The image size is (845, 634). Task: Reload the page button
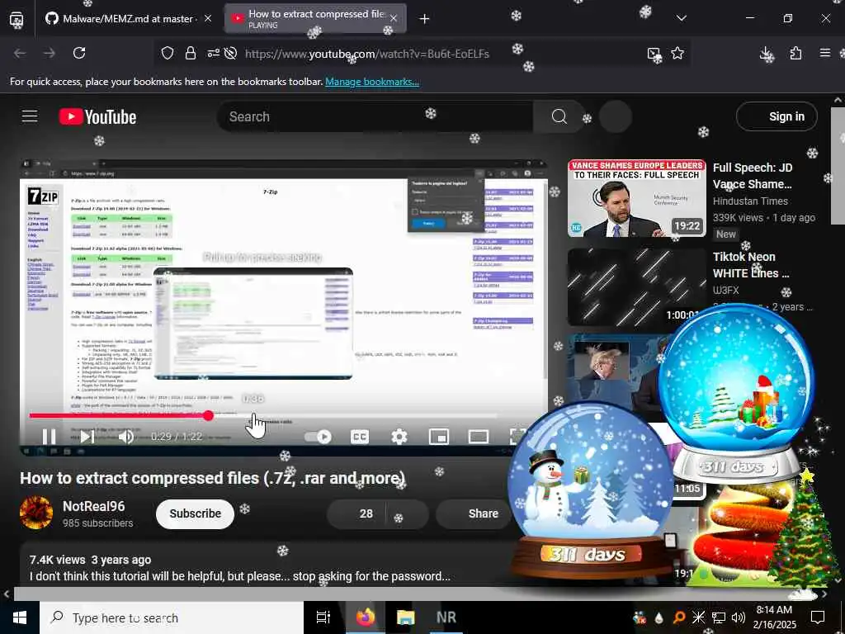tap(79, 53)
